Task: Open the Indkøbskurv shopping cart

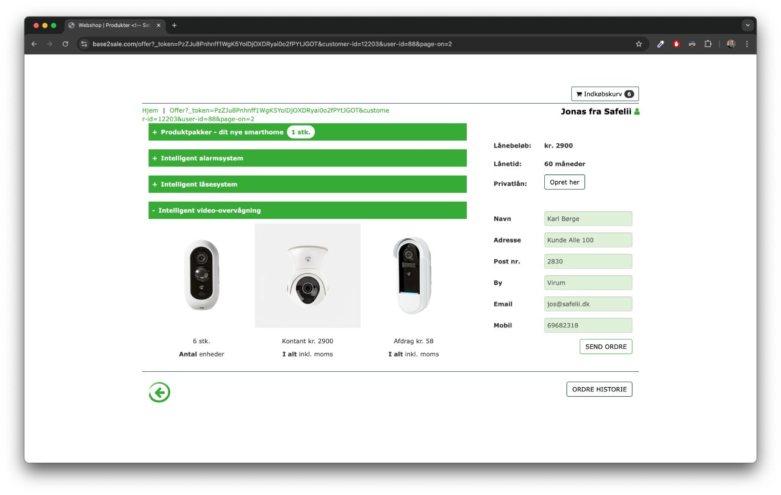Action: pos(604,94)
